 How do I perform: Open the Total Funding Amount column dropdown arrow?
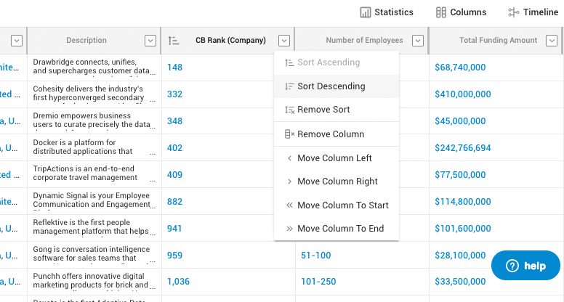552,41
